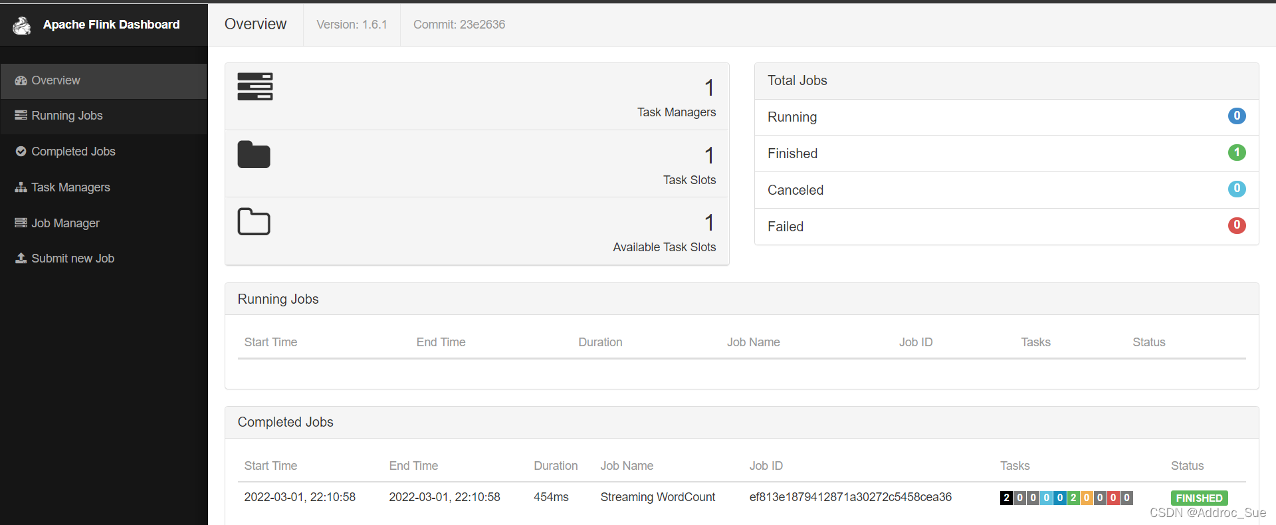The width and height of the screenshot is (1276, 525).
Task: Click Start Time header in Running Jobs table
Action: click(x=270, y=342)
